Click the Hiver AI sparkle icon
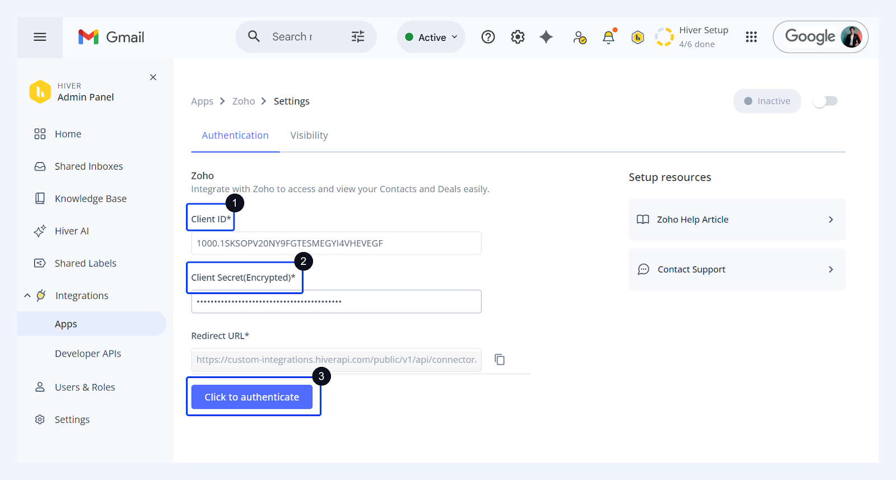The height and width of the screenshot is (480, 896). tap(40, 231)
